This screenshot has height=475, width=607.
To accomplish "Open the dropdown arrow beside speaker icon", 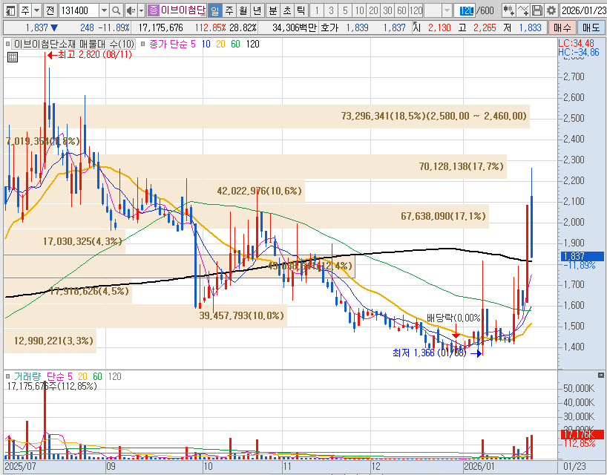I will (141, 10).
